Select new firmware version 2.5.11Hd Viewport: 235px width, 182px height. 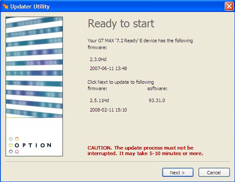click(x=99, y=100)
